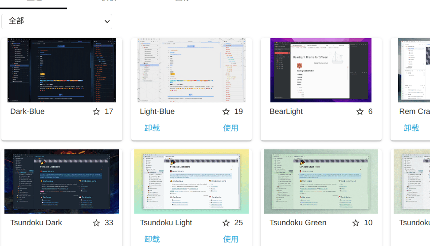The width and height of the screenshot is (430, 246).
Task: Open the 全部 filter dropdown
Action: (x=57, y=21)
